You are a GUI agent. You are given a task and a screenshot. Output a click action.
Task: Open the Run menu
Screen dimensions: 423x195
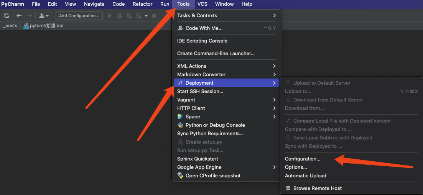(x=165, y=4)
